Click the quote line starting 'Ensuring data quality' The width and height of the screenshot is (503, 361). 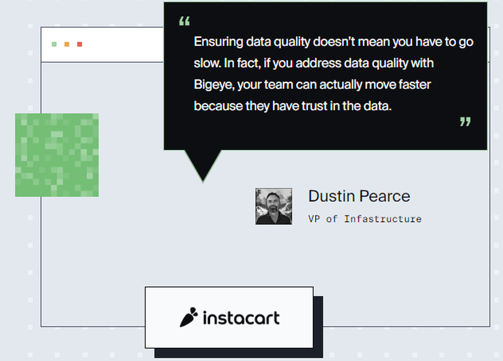pyautogui.click(x=333, y=42)
